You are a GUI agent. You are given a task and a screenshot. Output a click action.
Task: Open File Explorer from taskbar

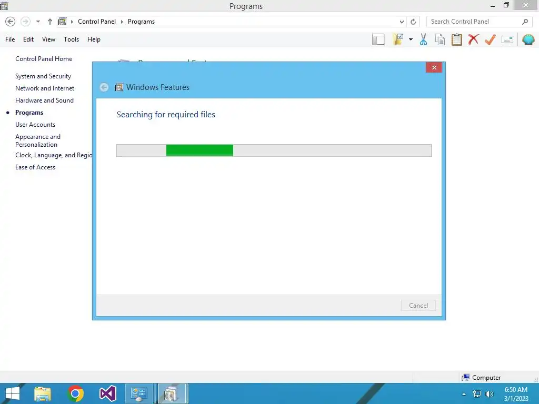(x=43, y=393)
